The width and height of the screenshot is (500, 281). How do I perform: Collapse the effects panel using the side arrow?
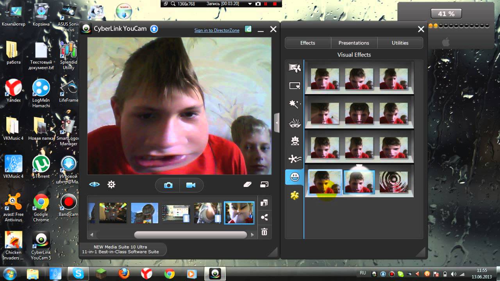click(x=277, y=123)
